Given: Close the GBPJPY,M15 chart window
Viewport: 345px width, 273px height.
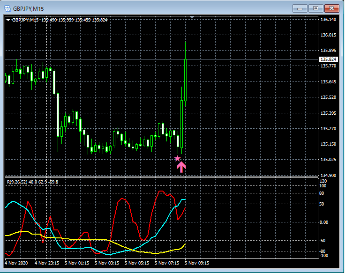Looking at the screenshot, I should pyautogui.click(x=331, y=8).
